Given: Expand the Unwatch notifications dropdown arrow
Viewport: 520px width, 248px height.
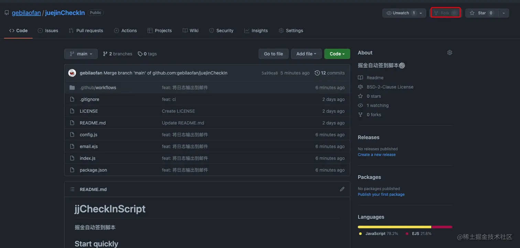Looking at the screenshot, I should pyautogui.click(x=421, y=13).
